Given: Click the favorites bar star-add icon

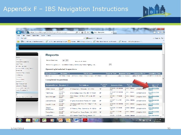Looking at the screenshot, I should point(18,41).
